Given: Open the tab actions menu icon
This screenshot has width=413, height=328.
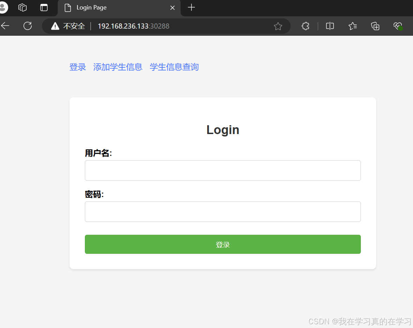Looking at the screenshot, I should pyautogui.click(x=44, y=7).
